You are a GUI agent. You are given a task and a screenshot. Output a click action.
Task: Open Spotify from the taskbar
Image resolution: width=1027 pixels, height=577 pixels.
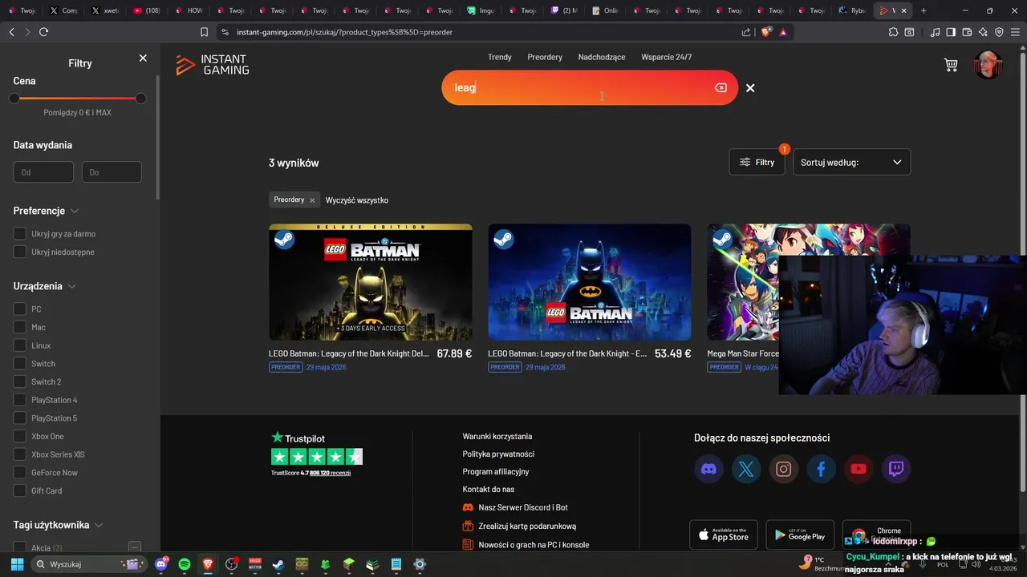(184, 564)
